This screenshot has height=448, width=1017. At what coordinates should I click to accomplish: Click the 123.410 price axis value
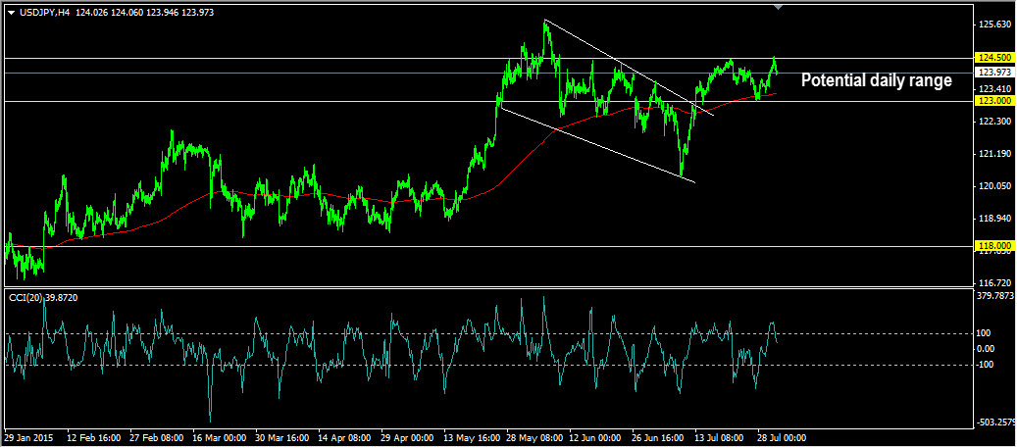pos(994,89)
